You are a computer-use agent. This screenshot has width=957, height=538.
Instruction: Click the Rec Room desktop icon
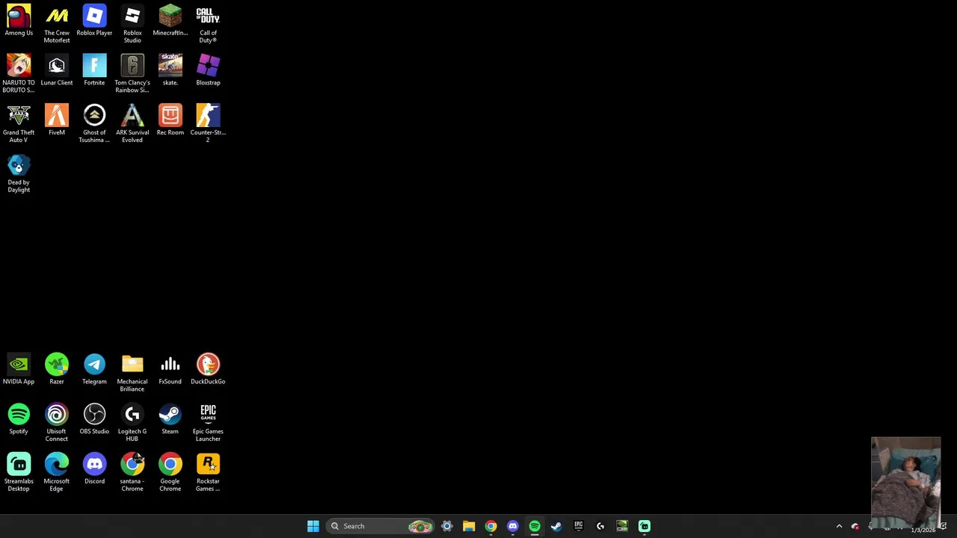170,120
